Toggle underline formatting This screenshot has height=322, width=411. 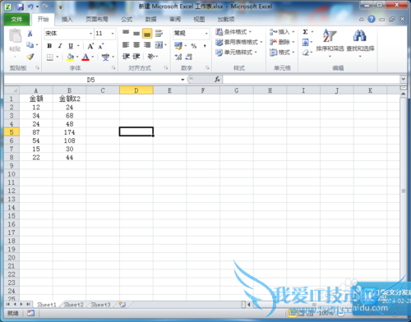[71, 46]
